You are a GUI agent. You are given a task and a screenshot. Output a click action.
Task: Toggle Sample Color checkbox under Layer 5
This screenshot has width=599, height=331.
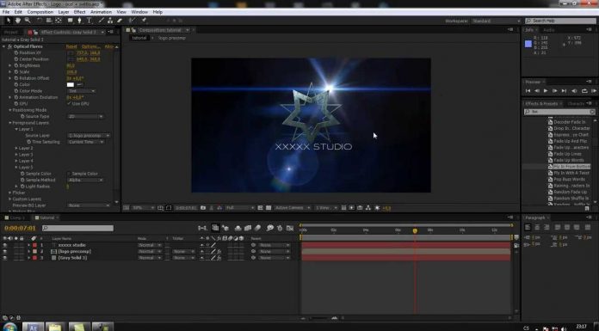(69, 174)
